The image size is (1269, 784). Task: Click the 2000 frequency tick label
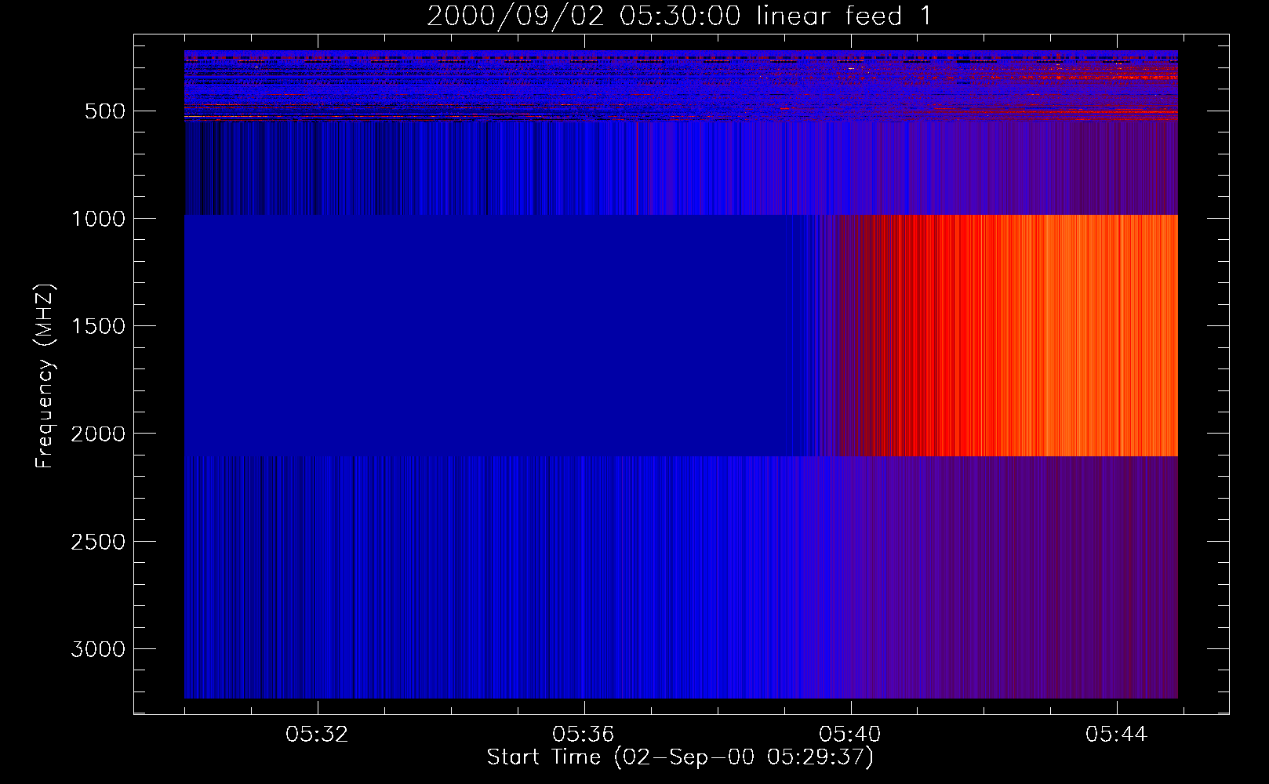pyautogui.click(x=98, y=434)
